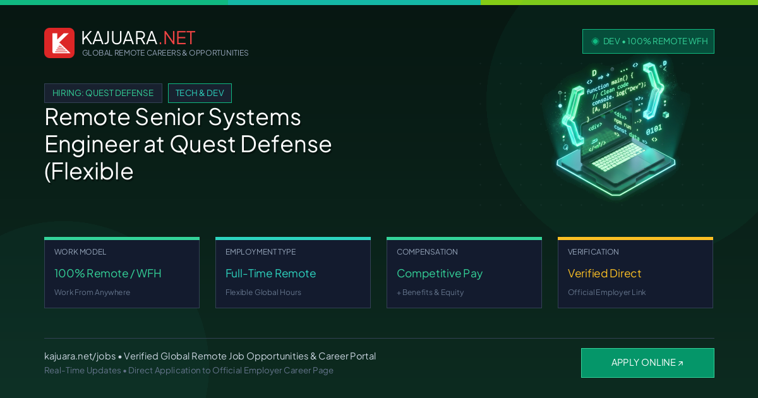The width and height of the screenshot is (758, 398).
Task: Click the Work From Anywhere text
Action: pos(92,292)
